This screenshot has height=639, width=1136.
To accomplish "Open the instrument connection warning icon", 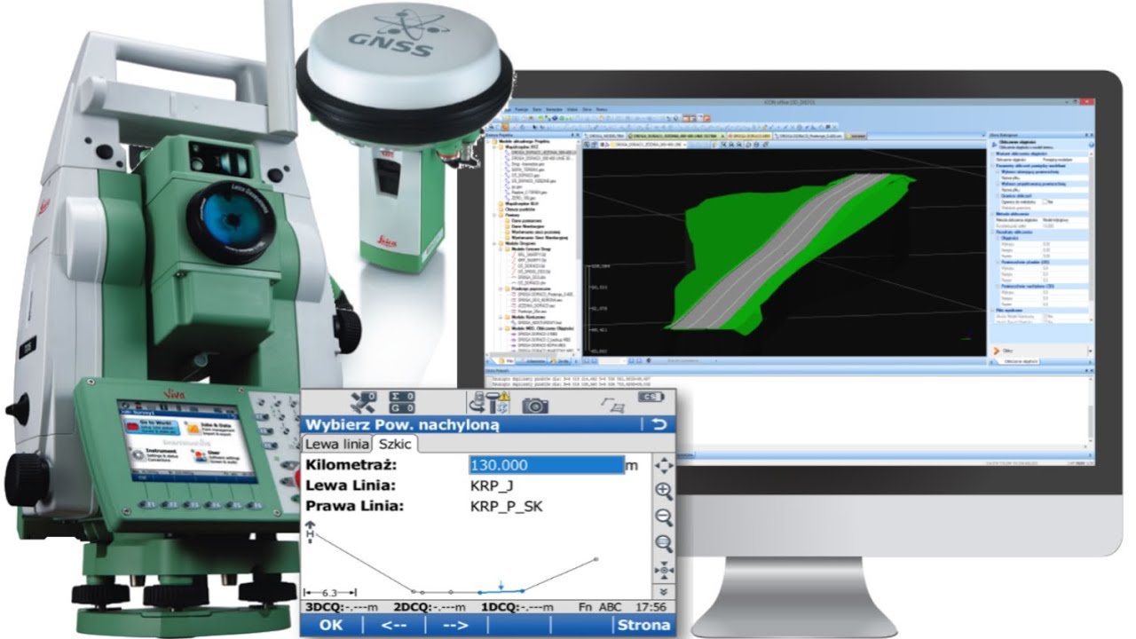I will (489, 403).
